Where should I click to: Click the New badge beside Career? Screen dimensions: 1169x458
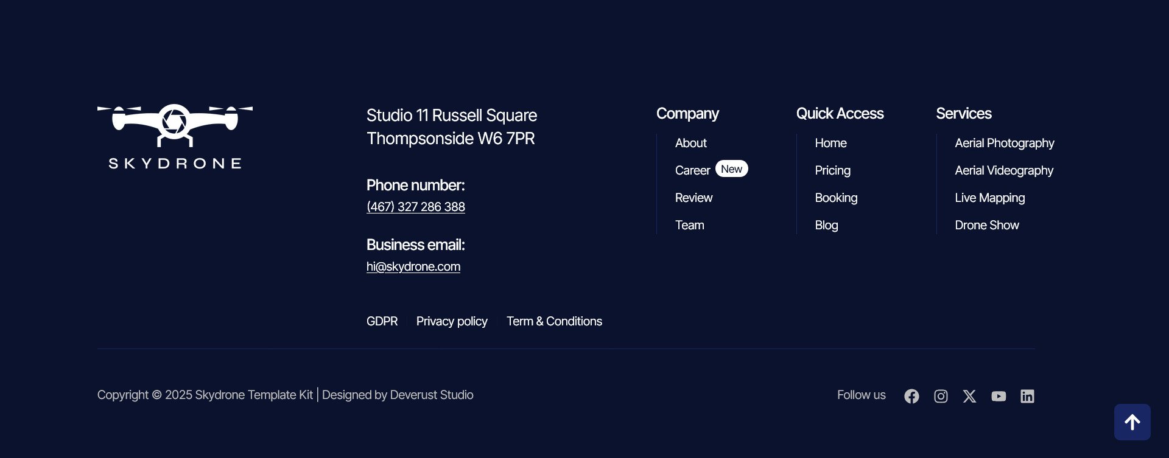click(x=731, y=169)
